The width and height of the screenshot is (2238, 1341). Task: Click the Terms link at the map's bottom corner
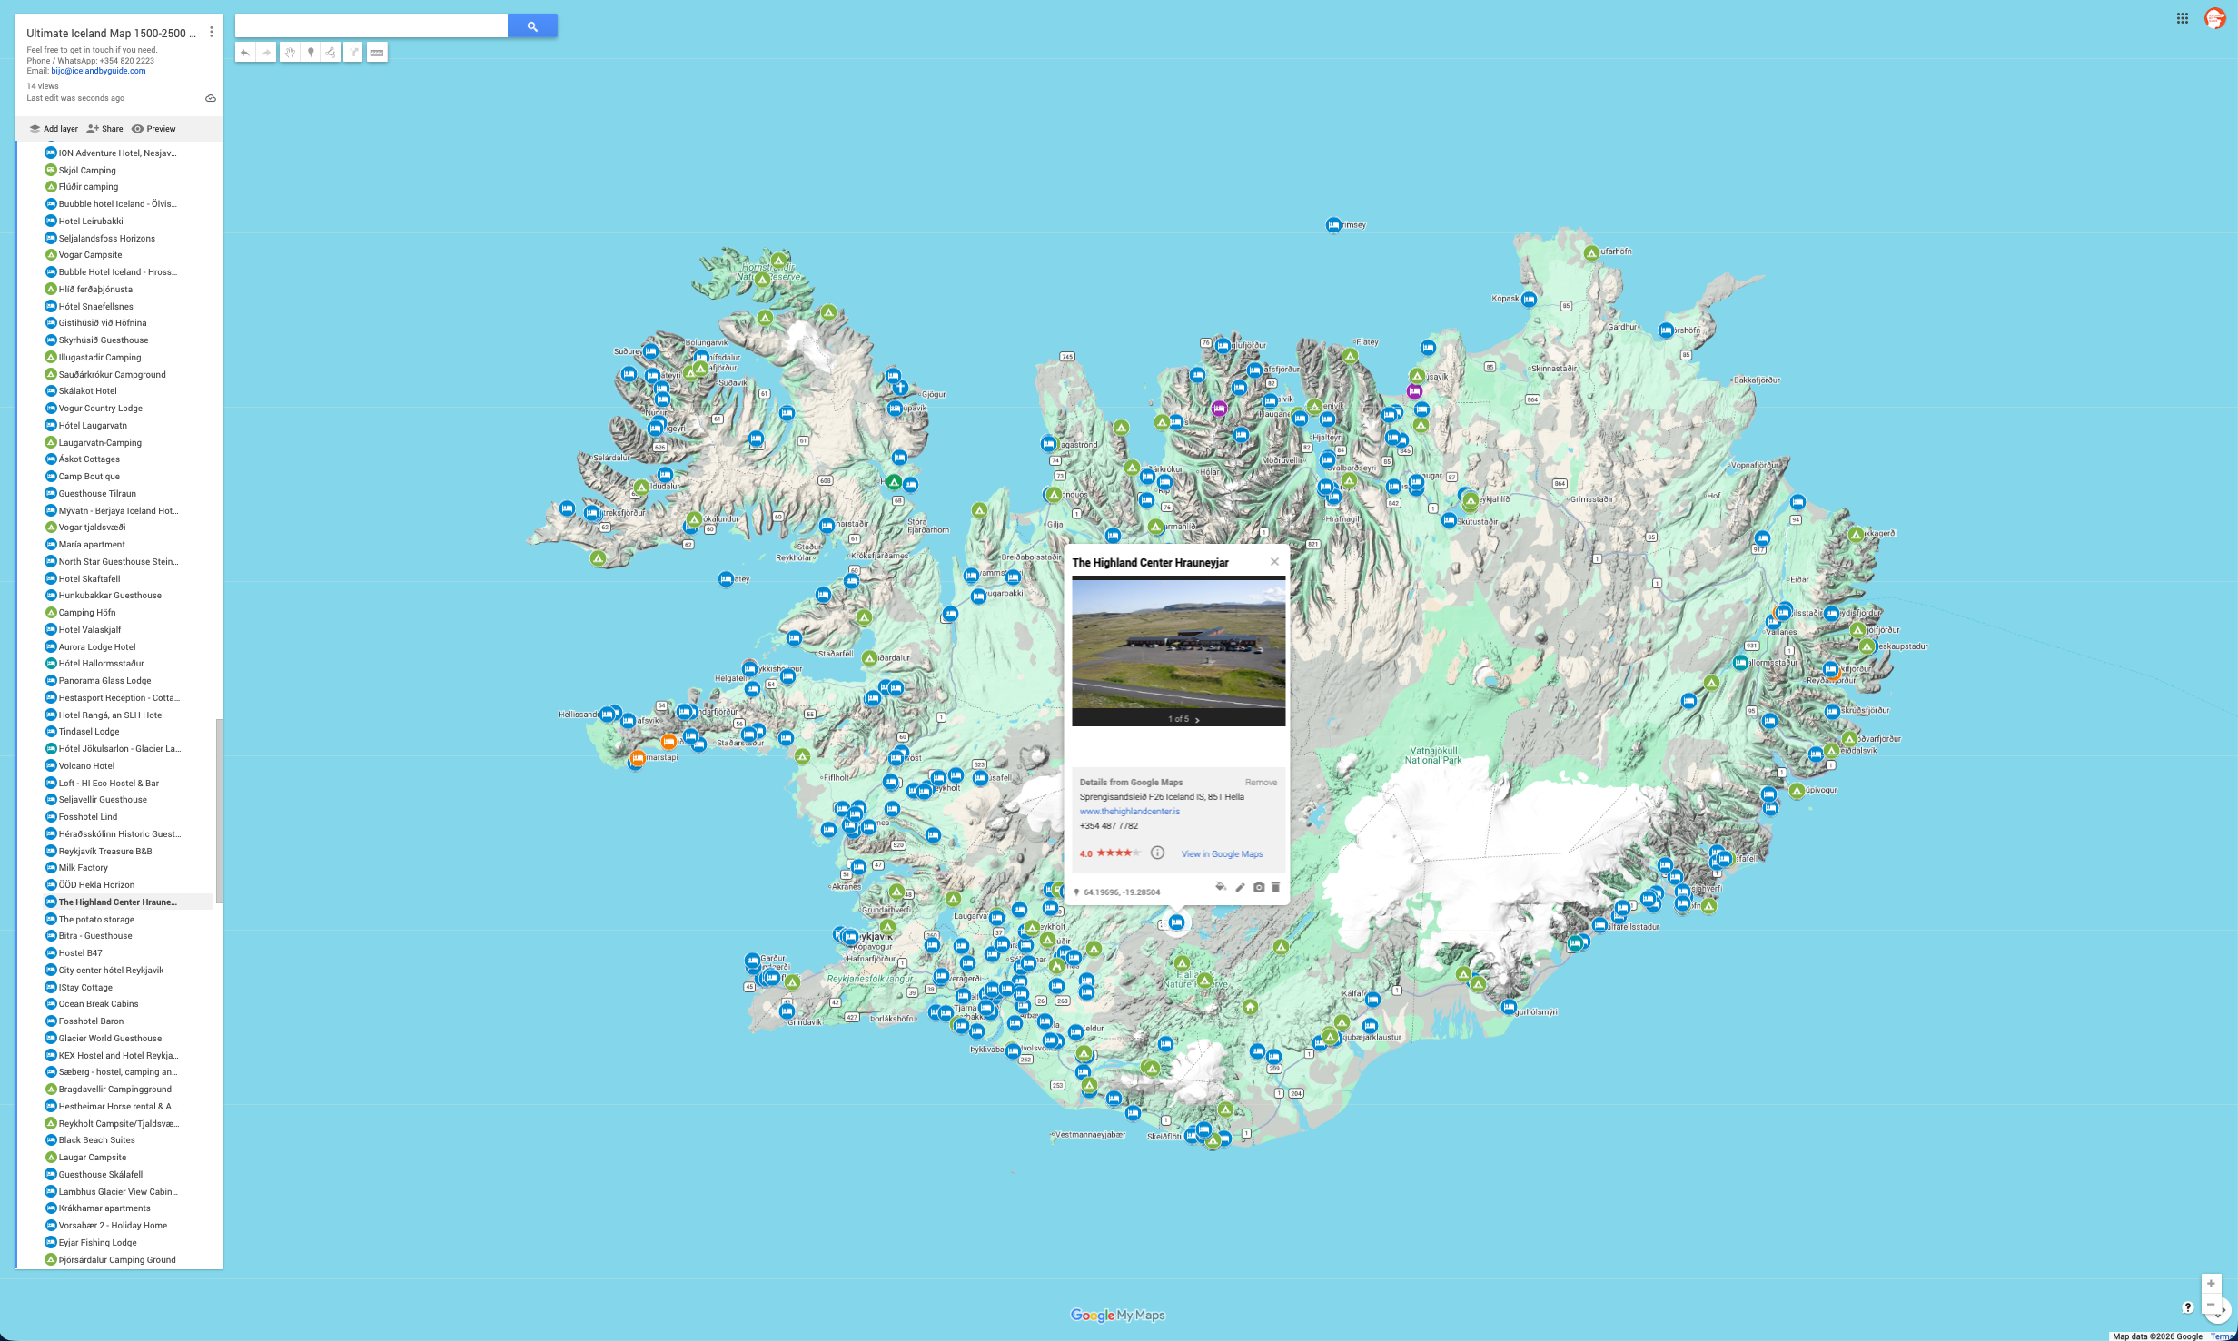click(2223, 1336)
